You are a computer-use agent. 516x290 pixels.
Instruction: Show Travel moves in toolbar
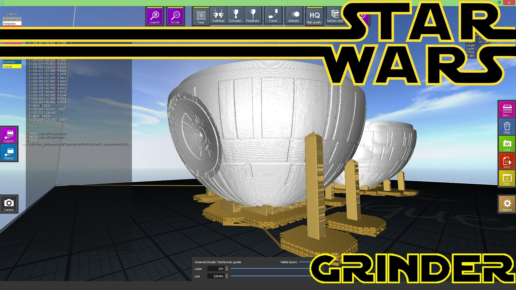[x=273, y=15]
